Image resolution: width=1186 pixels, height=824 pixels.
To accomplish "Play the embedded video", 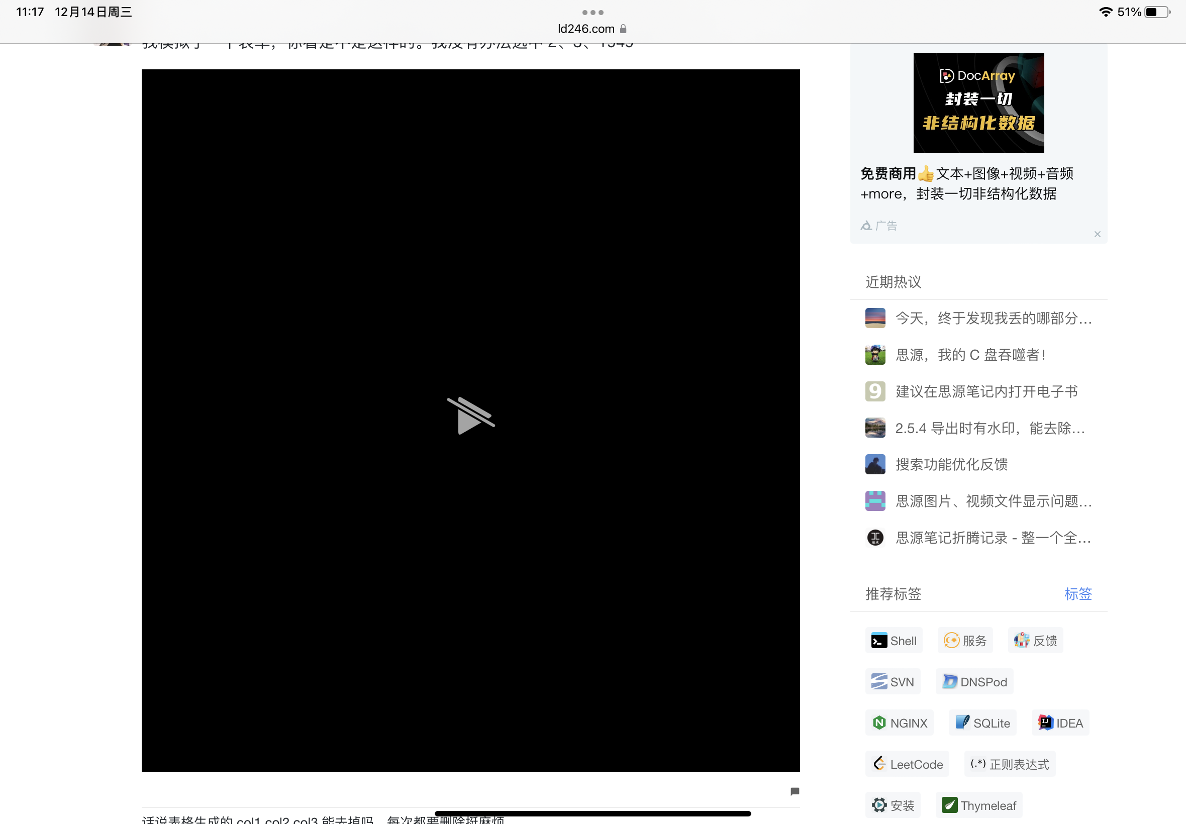I will tap(470, 417).
